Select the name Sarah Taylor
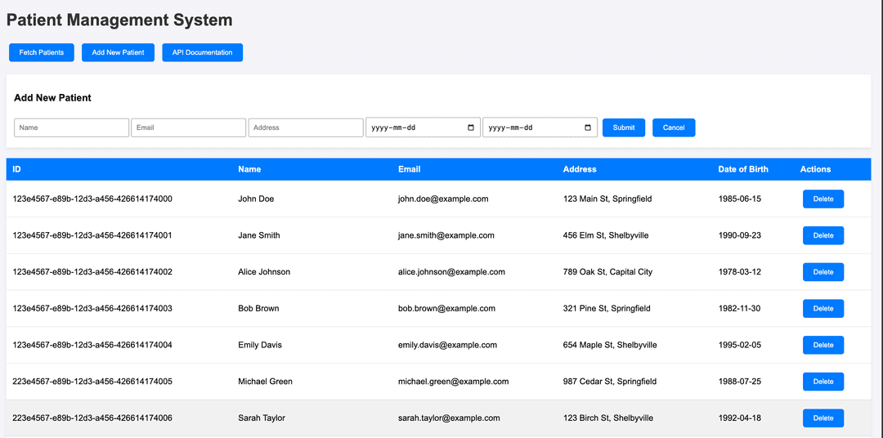 click(x=262, y=418)
